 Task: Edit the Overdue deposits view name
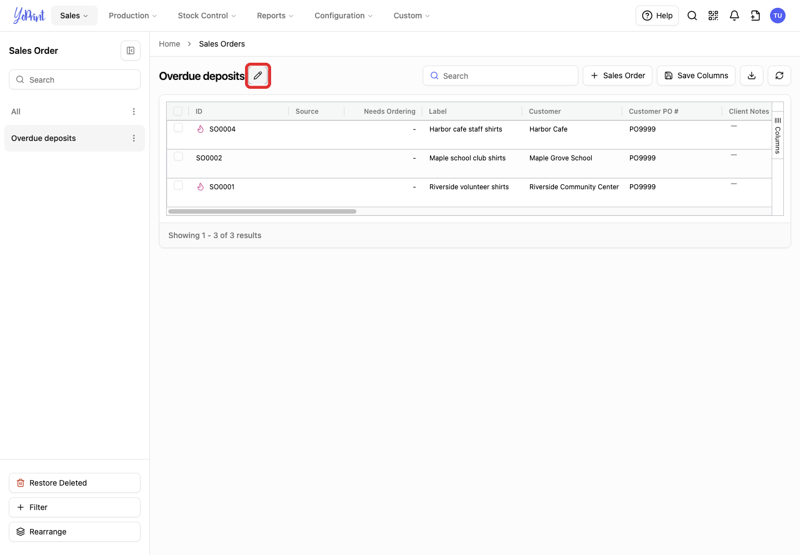click(258, 75)
